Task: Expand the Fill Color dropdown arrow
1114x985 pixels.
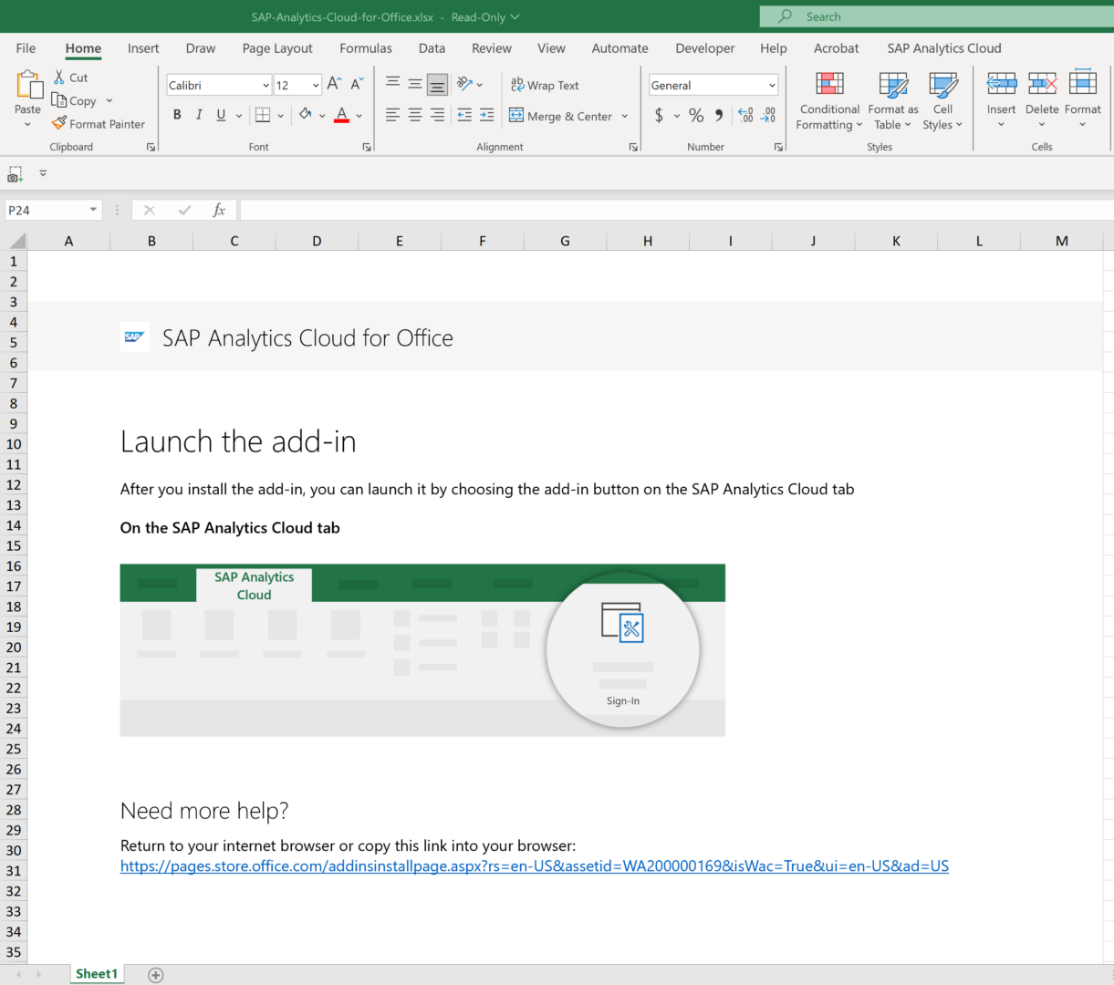Action: pos(321,116)
